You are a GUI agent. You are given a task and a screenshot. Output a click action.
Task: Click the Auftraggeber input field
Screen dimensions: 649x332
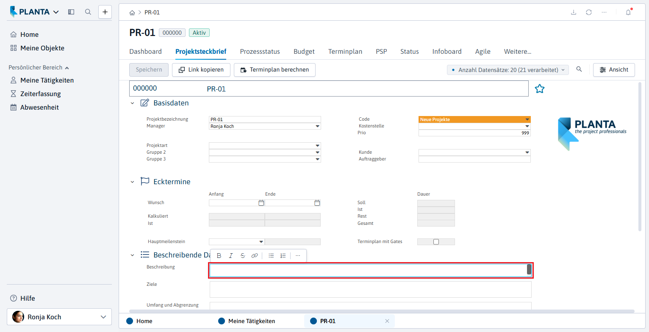[x=474, y=159]
